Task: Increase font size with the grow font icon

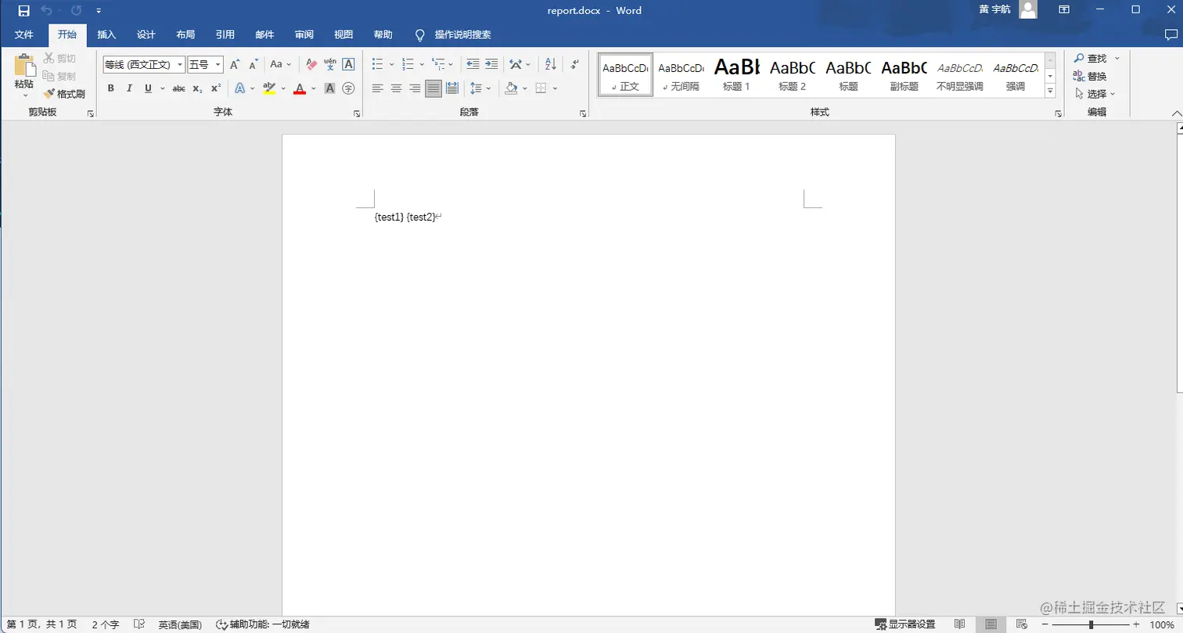Action: pyautogui.click(x=234, y=64)
